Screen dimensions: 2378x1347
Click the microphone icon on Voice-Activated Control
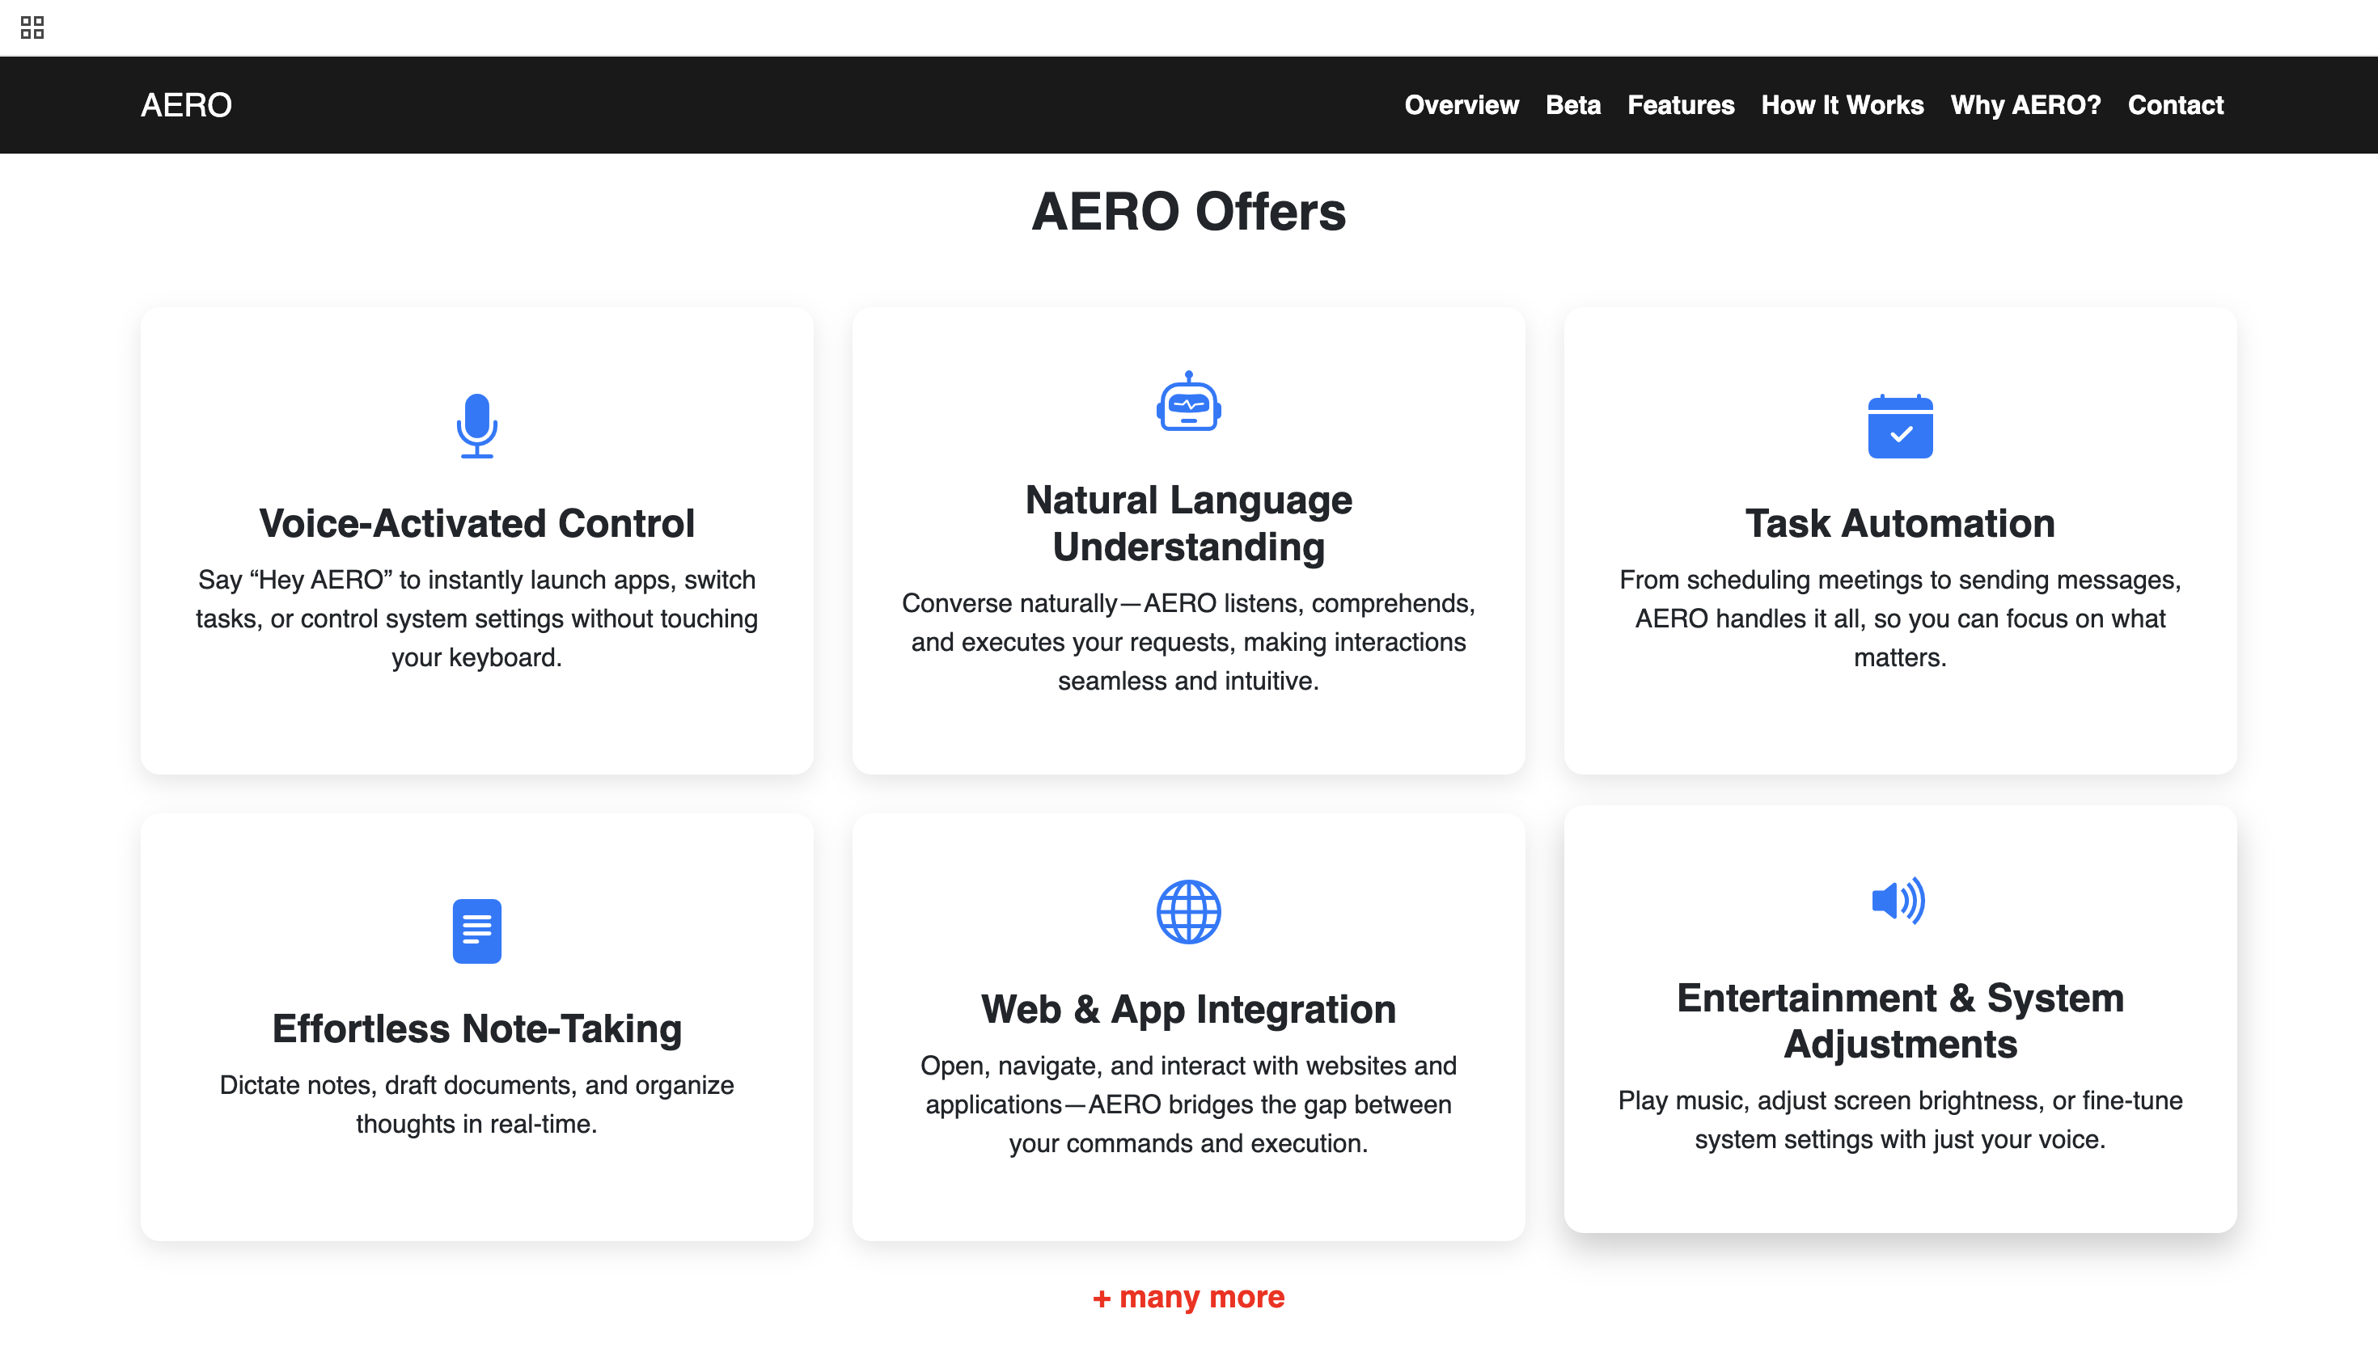point(476,425)
